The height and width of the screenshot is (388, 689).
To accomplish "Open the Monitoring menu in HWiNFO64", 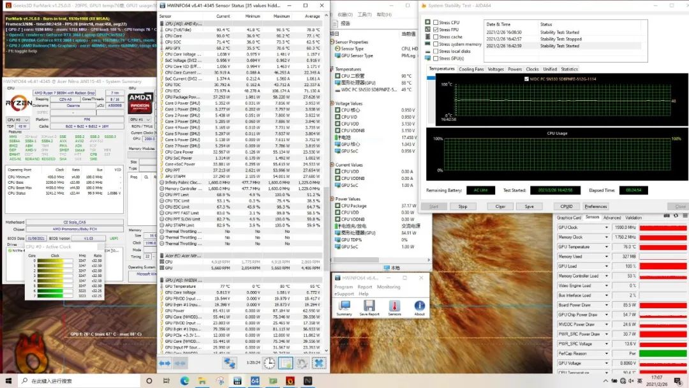I will coord(389,287).
